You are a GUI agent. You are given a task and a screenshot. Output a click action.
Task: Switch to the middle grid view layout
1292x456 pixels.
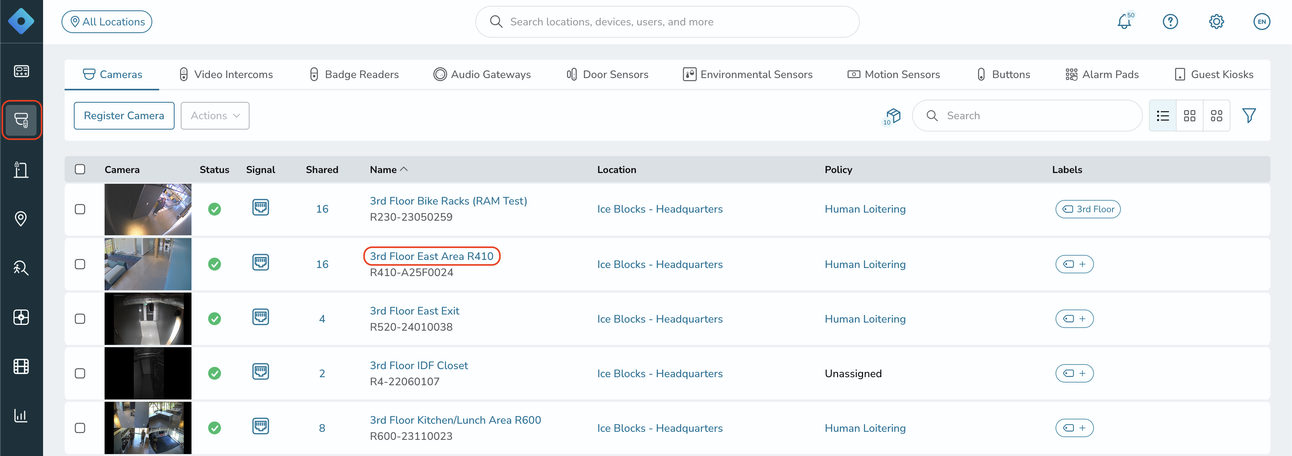pos(1190,116)
